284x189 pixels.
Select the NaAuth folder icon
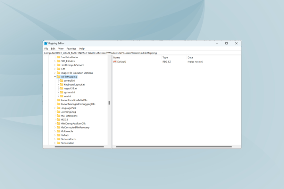pos(58,135)
